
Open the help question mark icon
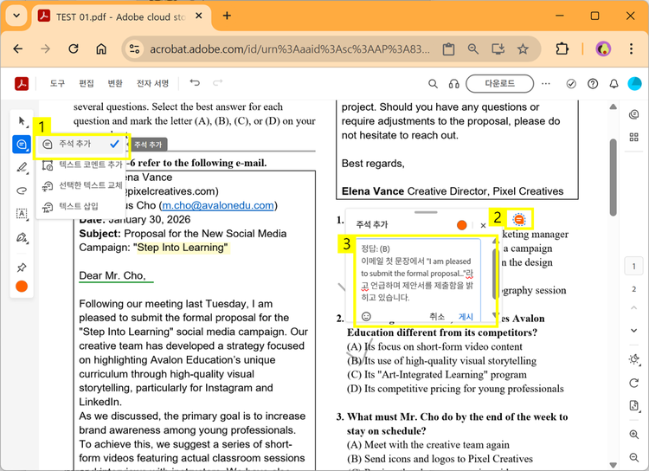point(593,84)
